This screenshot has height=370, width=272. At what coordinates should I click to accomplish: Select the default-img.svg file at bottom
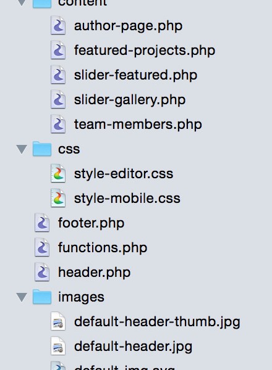pos(124,367)
